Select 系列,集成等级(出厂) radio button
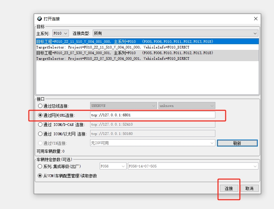Viewport: 274px width, 209px height. point(40,166)
